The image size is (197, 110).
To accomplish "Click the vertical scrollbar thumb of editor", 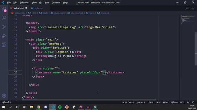I will 196,49.
